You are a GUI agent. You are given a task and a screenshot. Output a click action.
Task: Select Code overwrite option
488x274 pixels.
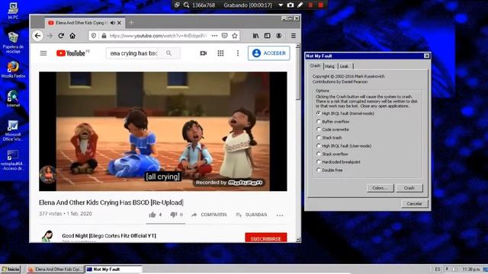[332, 129]
